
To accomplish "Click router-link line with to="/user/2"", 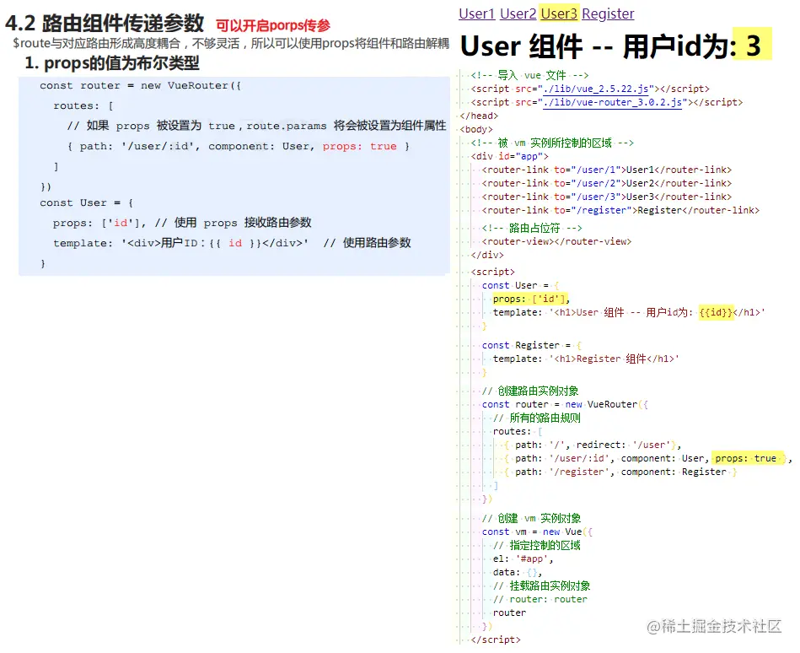I will pos(607,183).
